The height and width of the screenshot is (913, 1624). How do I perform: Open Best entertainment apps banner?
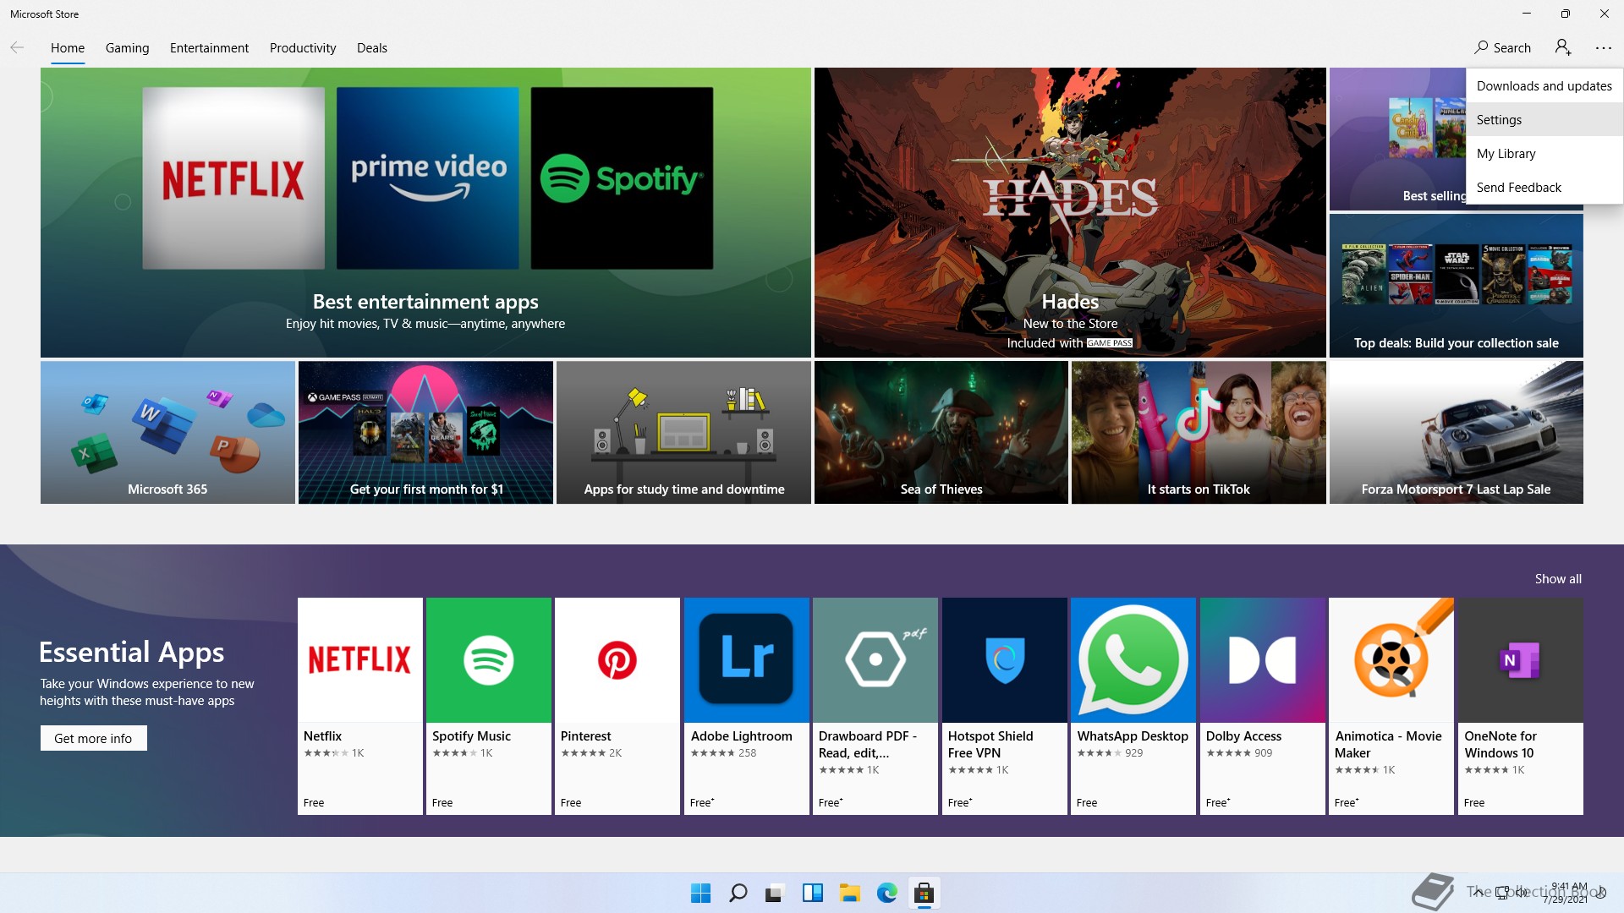pyautogui.click(x=425, y=212)
